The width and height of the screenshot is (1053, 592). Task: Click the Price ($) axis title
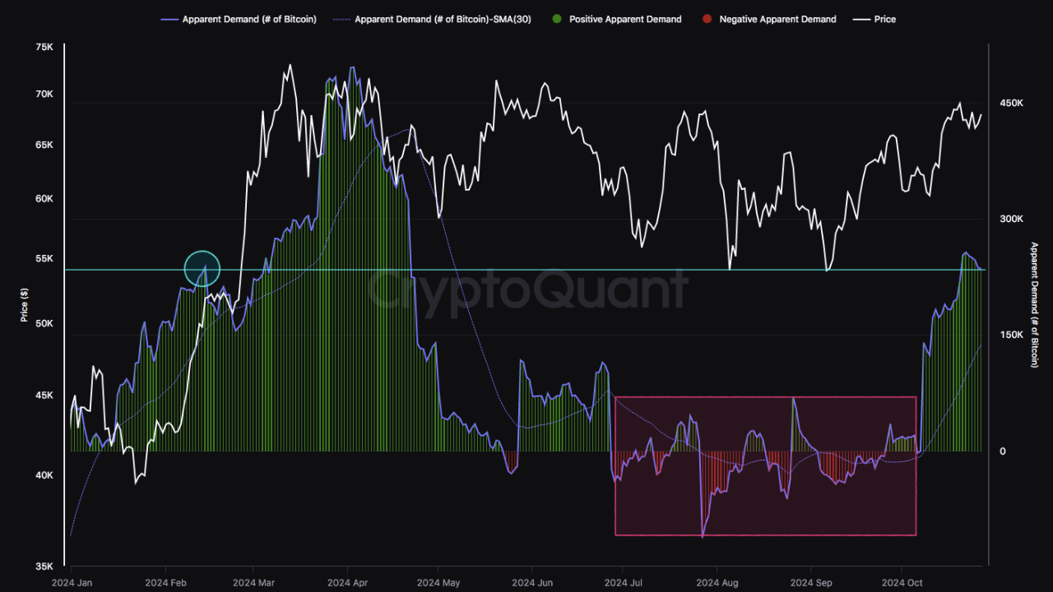pyautogui.click(x=24, y=306)
